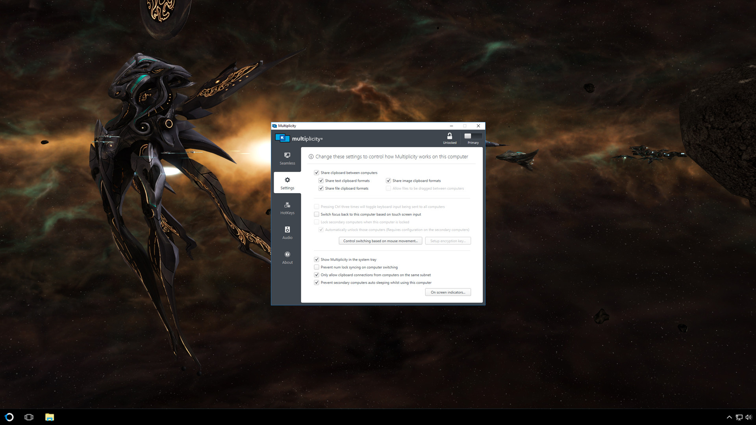Image resolution: width=756 pixels, height=425 pixels.
Task: Expand hidden icons in the system tray
Action: point(729,417)
